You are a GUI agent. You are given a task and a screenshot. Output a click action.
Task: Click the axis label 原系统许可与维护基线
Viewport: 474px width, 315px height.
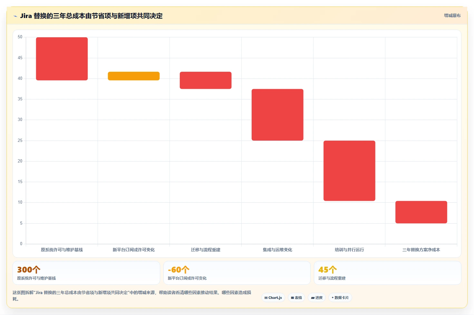tap(62, 250)
